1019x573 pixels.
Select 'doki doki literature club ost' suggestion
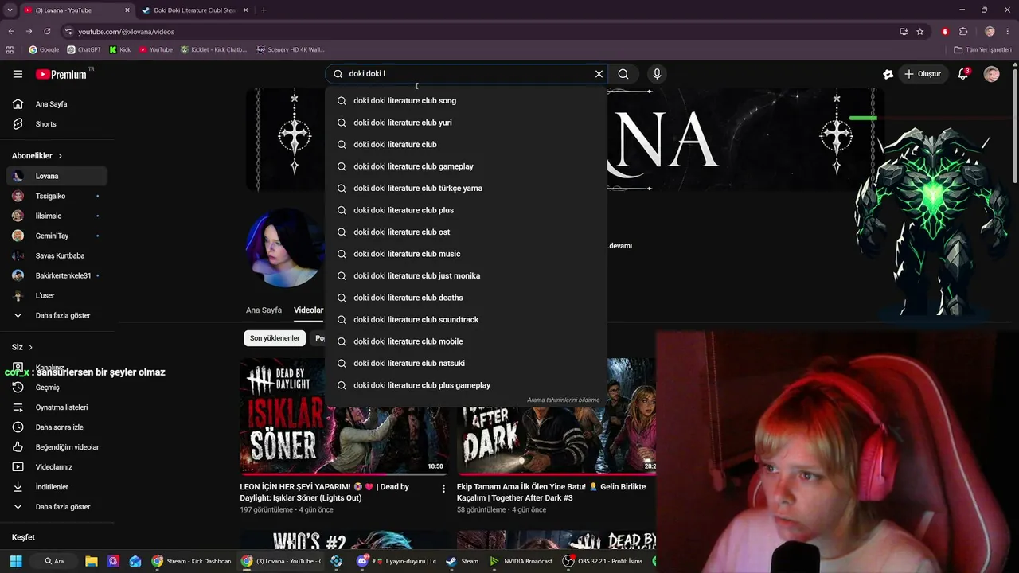pyautogui.click(x=466, y=232)
